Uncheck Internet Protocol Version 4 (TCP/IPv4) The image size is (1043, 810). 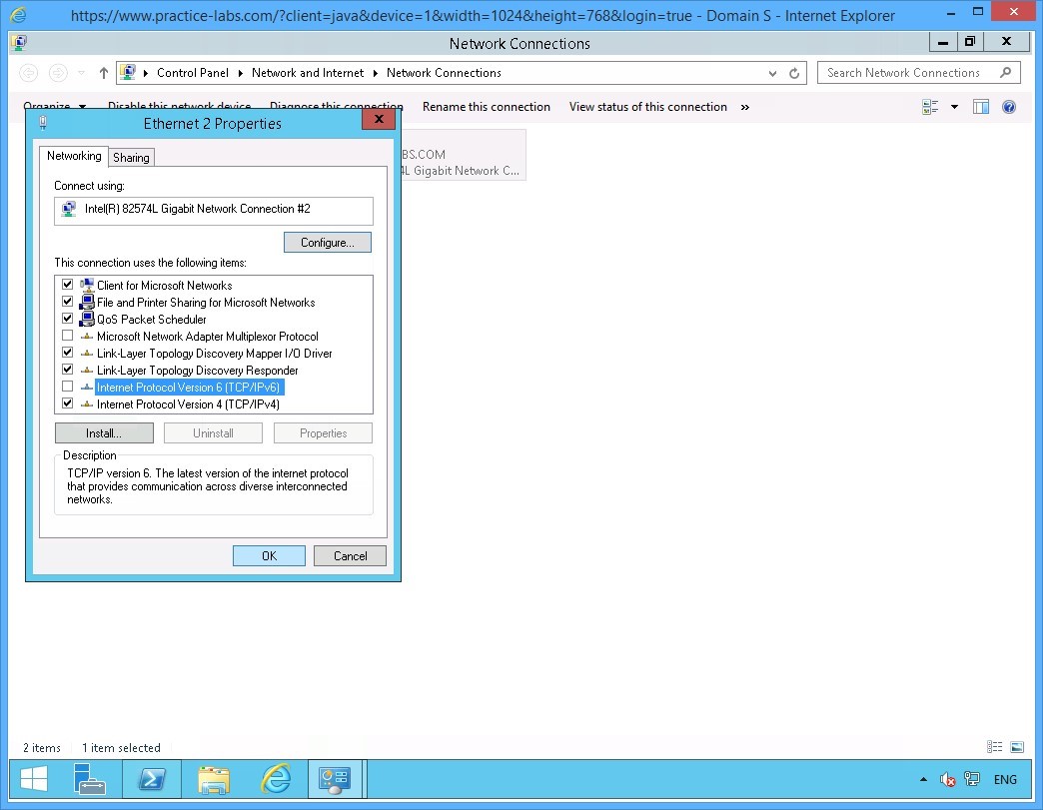[68, 405]
